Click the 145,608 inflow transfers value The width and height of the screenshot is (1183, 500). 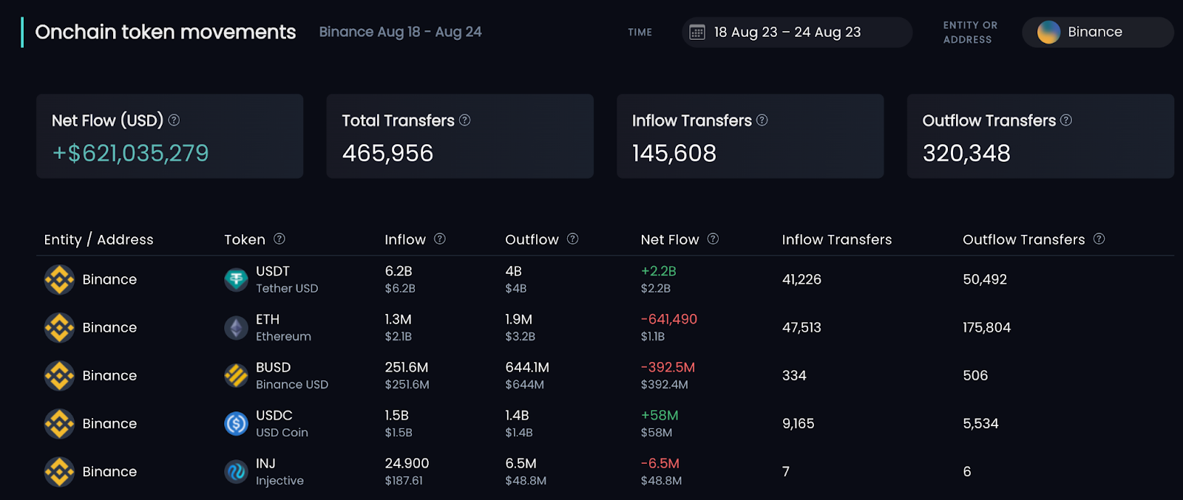pos(674,153)
